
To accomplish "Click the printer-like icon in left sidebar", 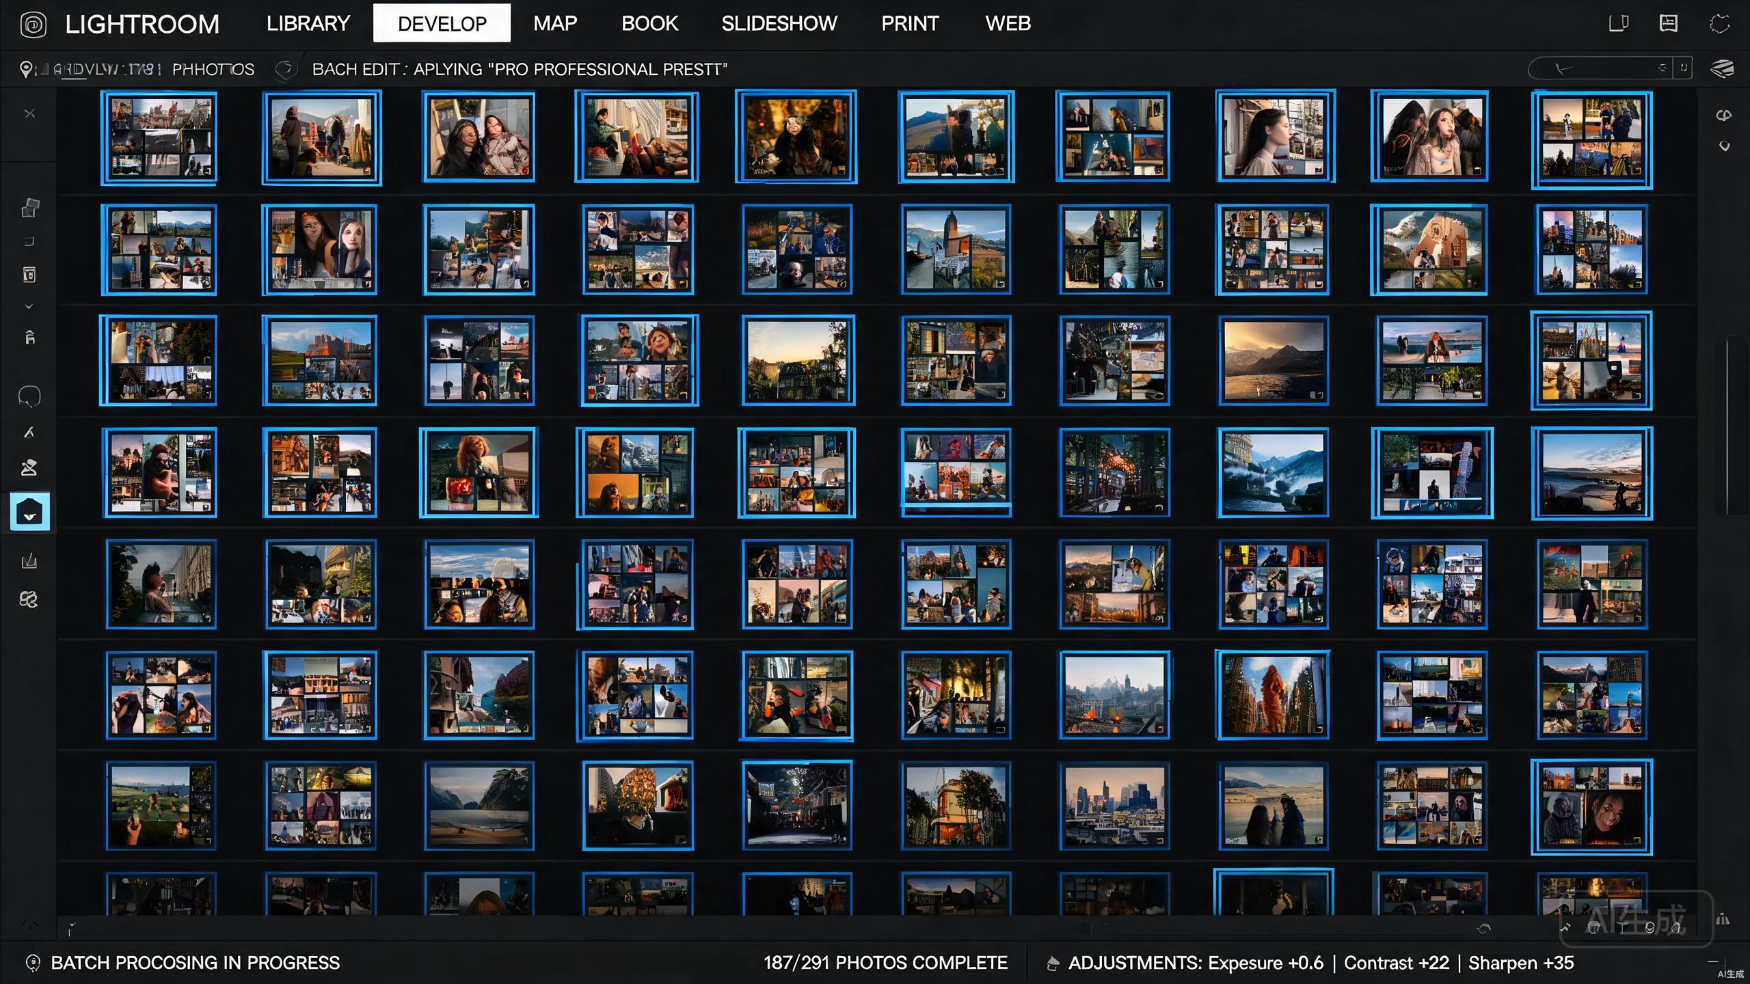I will tap(29, 337).
